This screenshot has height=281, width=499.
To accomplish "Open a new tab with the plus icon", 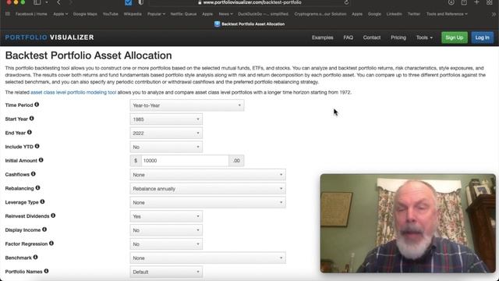I will [x=476, y=2].
